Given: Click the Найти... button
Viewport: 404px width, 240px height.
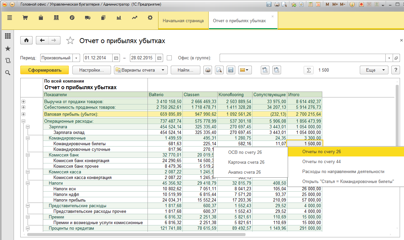Looking at the screenshot, I should [x=185, y=70].
